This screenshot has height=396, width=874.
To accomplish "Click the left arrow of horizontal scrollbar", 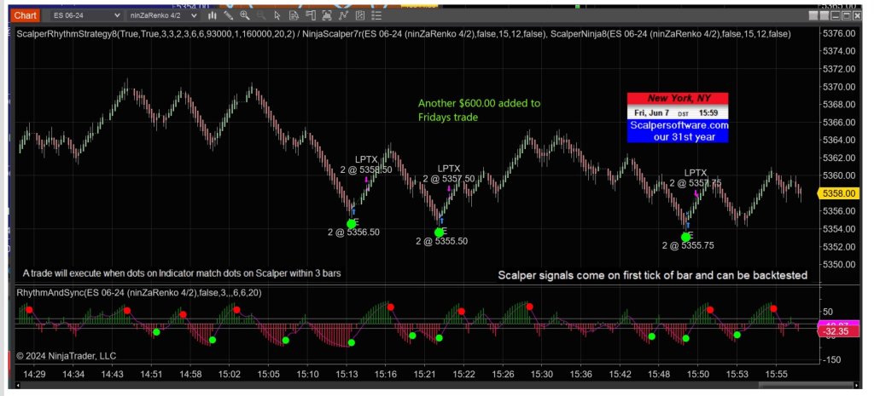I will 19,384.
